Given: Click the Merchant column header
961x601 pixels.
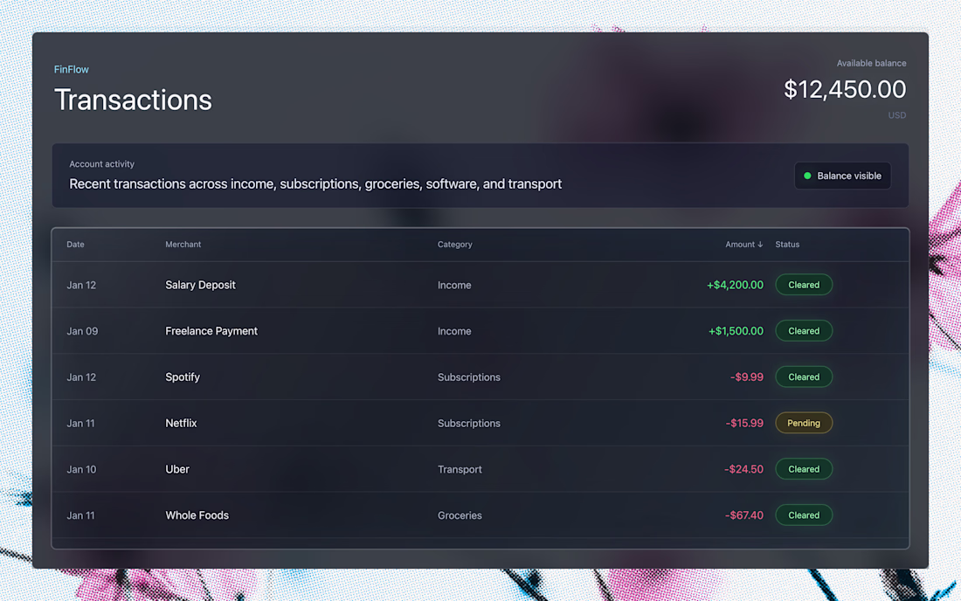Looking at the screenshot, I should click(183, 245).
